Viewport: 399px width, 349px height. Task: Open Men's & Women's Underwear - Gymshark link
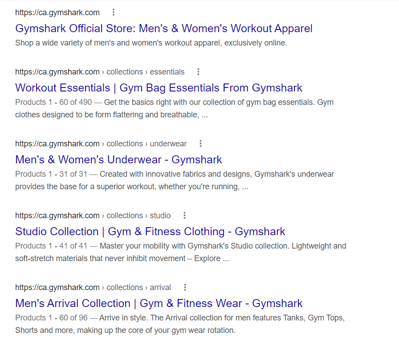coord(118,160)
